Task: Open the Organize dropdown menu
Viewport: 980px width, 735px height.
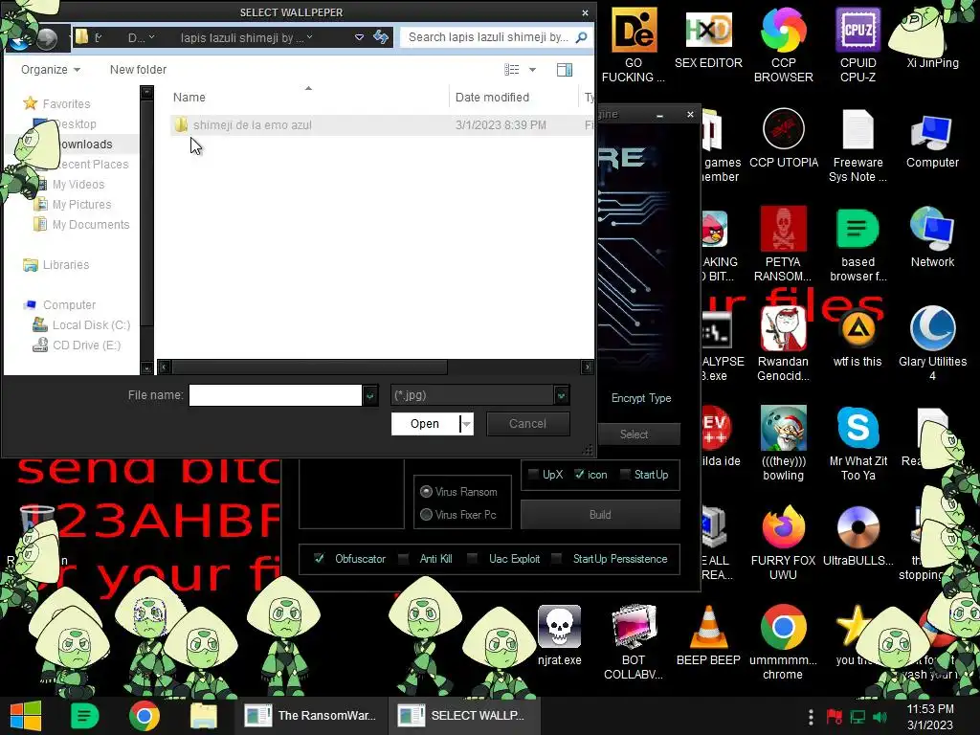Action: [x=51, y=69]
